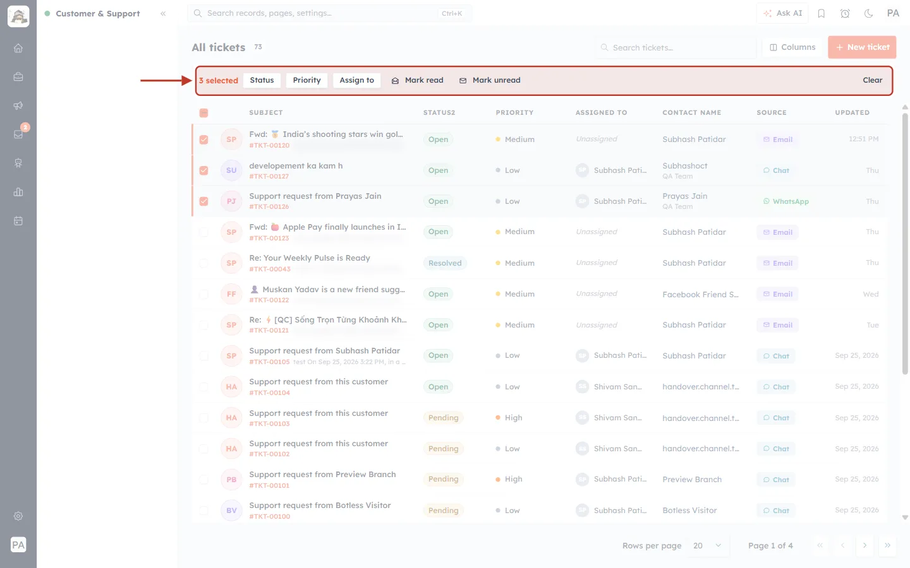Screen dimensions: 910x568
Task: Open the Columns selector
Action: pyautogui.click(x=792, y=47)
